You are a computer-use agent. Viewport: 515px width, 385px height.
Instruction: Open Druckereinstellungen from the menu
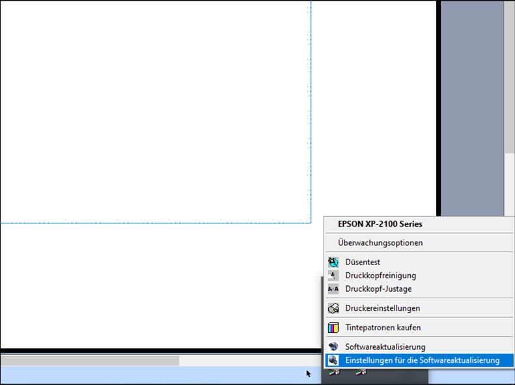tap(419, 308)
